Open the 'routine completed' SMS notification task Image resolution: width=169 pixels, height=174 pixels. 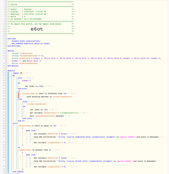(96, 137)
